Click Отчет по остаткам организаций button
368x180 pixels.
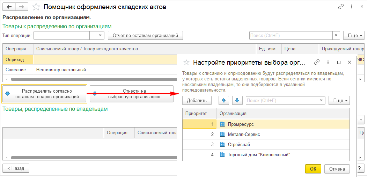pyautogui.click(x=145, y=36)
